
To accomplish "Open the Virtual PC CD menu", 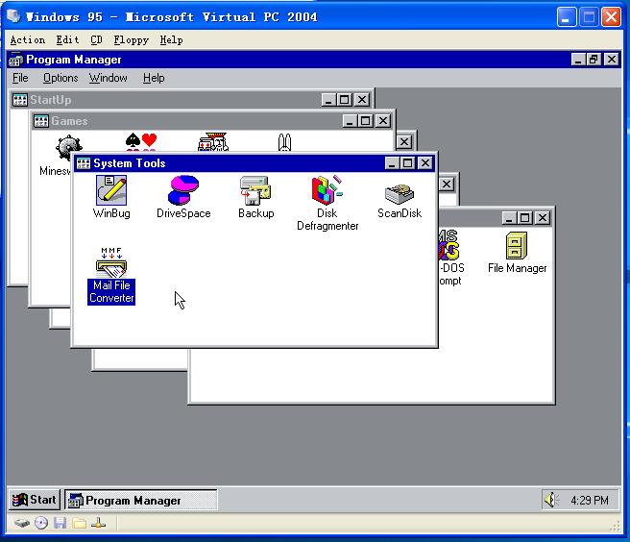I will click(x=96, y=39).
